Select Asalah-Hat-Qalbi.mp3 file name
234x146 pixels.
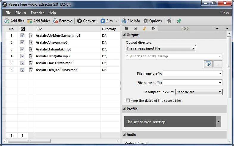[x=53, y=56]
